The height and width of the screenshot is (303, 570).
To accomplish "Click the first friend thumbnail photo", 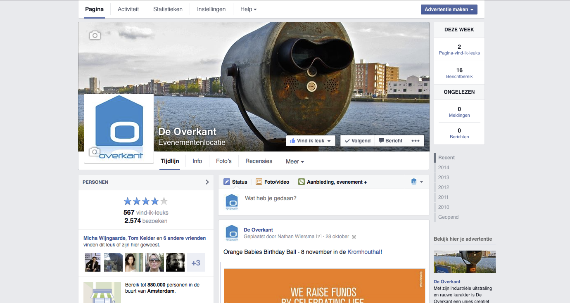I will click(93, 262).
